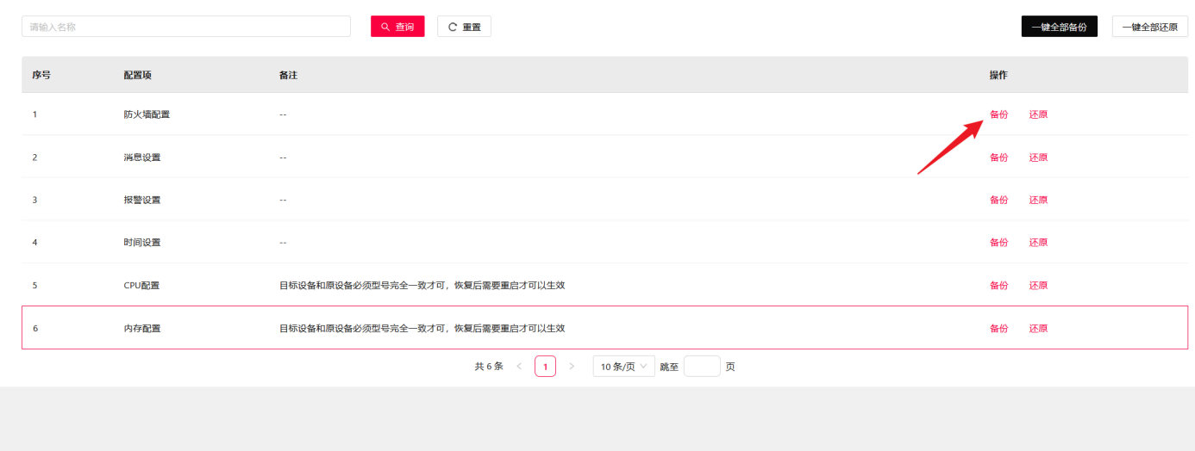
Task: Back up the 消息设置 row
Action: (998, 158)
